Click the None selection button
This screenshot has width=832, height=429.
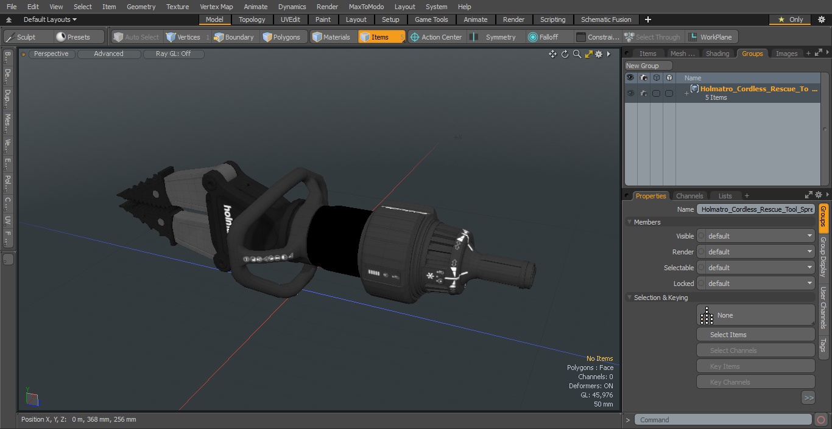(755, 315)
